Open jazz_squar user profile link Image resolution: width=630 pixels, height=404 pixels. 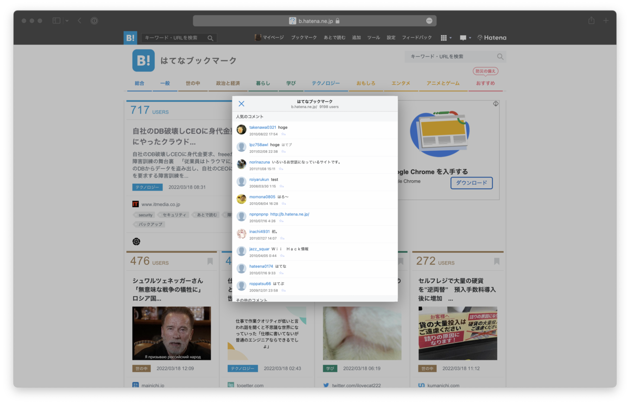[x=259, y=249]
